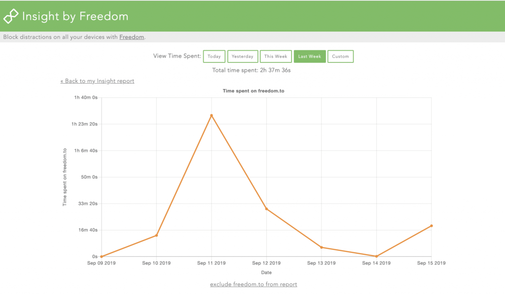Open the Freedom link in the banner

tap(132, 36)
